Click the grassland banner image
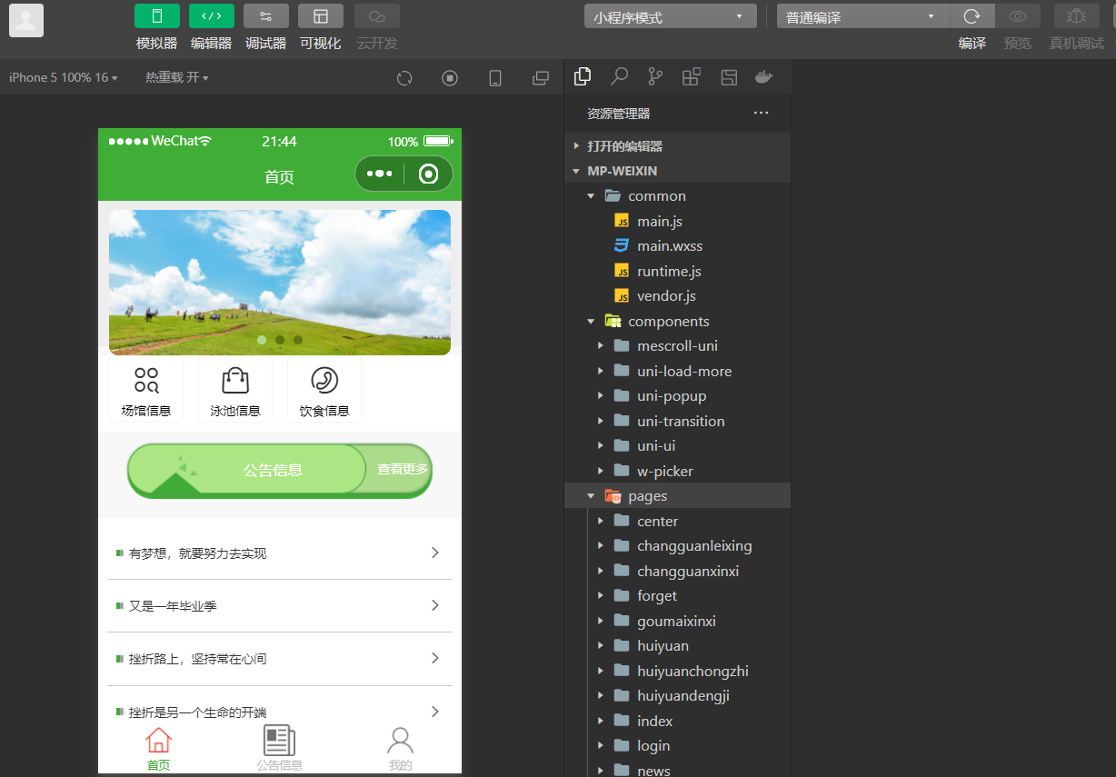The width and height of the screenshot is (1116, 777). pos(280,283)
